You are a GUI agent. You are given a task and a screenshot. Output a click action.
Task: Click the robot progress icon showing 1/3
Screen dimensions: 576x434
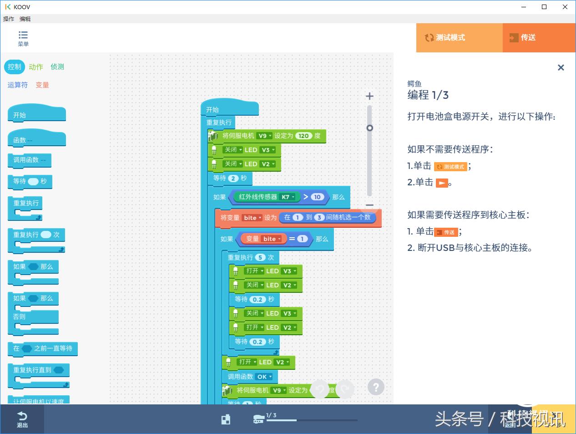point(258,419)
